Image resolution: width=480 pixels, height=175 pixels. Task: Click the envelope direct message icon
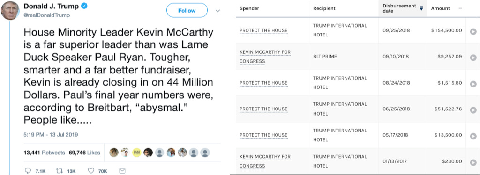122,171
